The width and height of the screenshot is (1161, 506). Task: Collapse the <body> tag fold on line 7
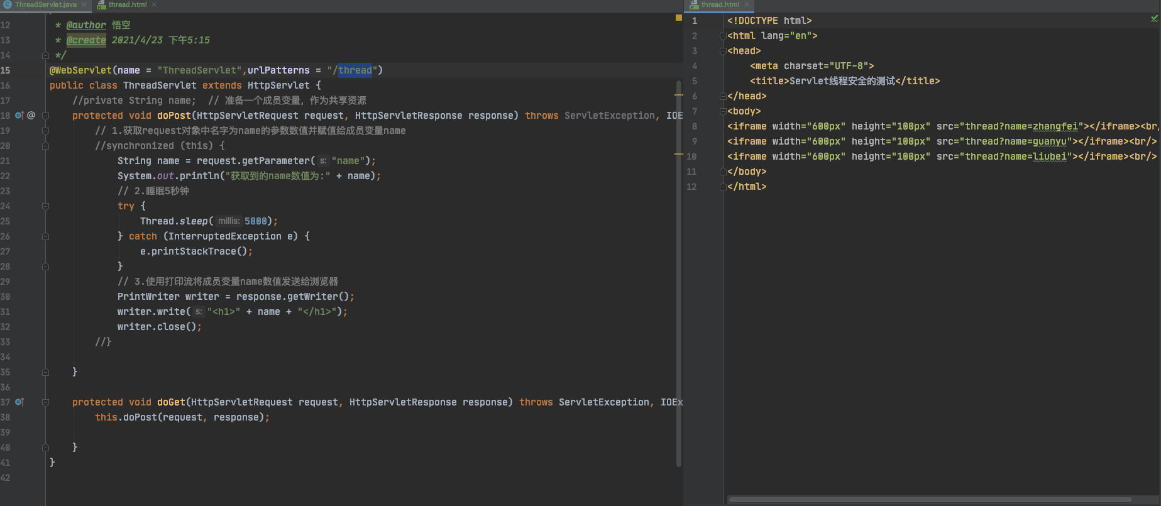click(723, 111)
